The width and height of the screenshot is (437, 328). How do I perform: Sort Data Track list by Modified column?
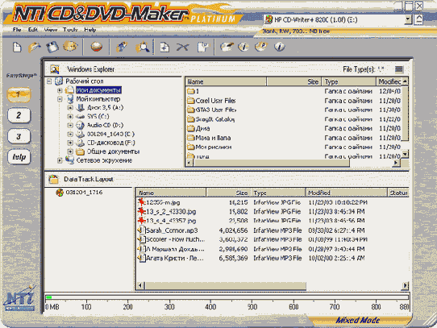tap(347, 193)
